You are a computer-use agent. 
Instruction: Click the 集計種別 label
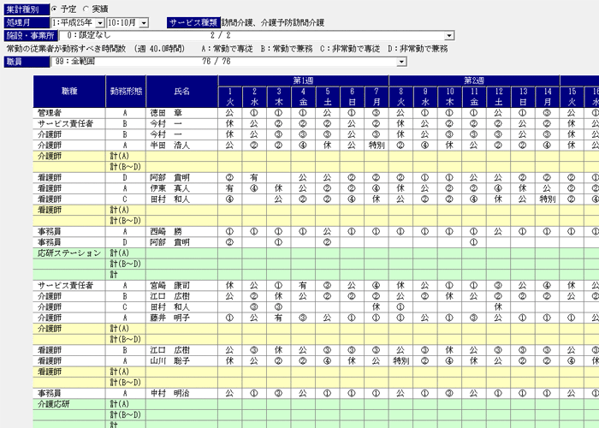[27, 9]
